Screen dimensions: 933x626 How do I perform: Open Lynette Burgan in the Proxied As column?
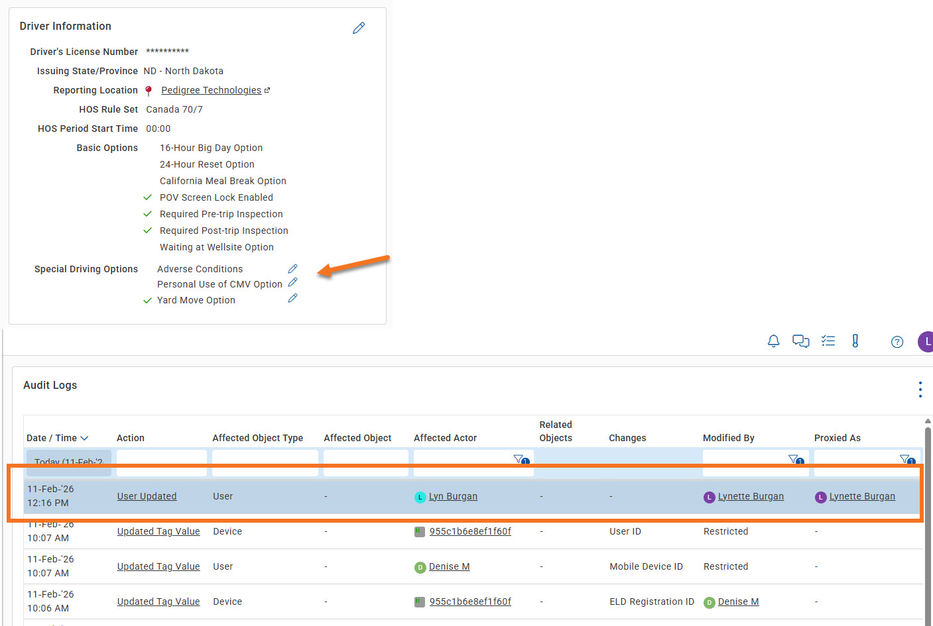click(862, 496)
